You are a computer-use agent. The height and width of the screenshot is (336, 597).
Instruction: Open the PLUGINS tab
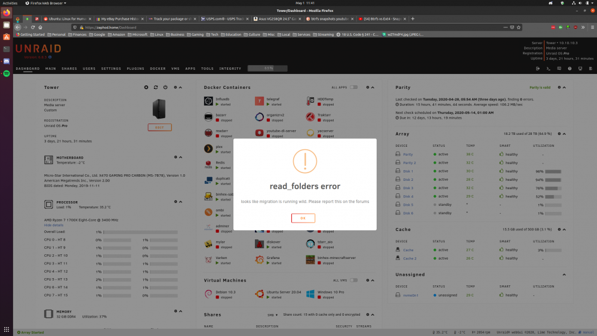click(136, 69)
